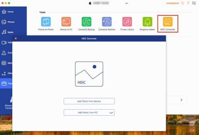199x135 pixels.
Task: Click the Videos camera icon in sidebar
Action: 4,42
